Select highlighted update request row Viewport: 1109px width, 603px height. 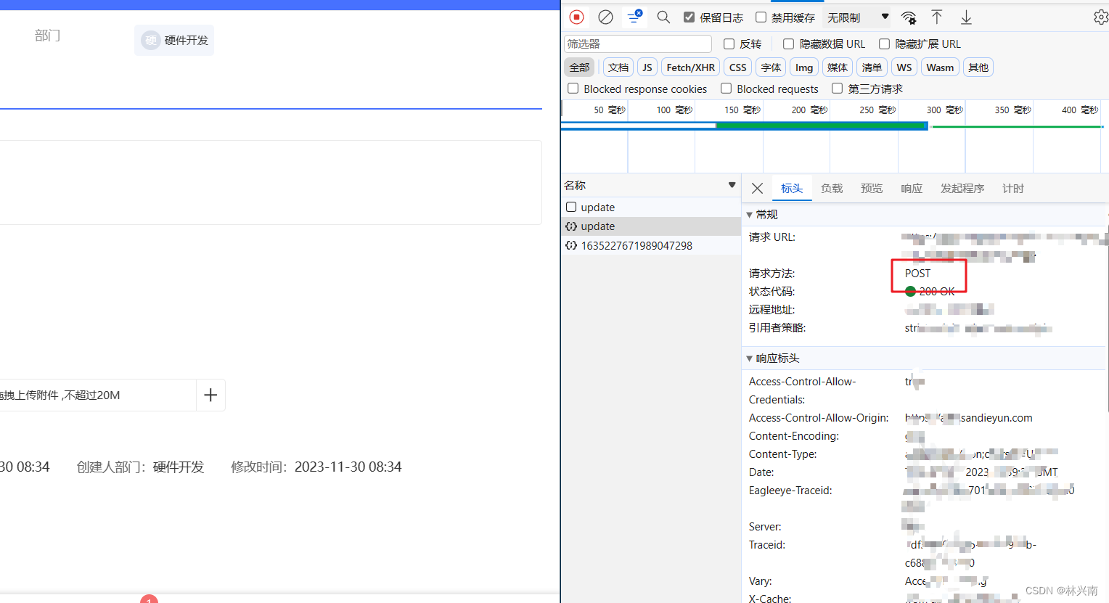pyautogui.click(x=651, y=226)
